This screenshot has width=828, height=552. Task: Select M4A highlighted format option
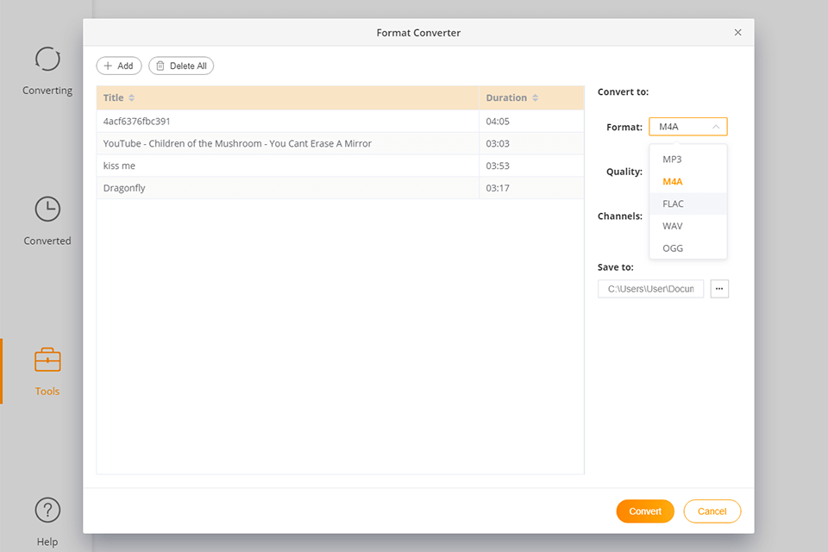click(x=672, y=182)
